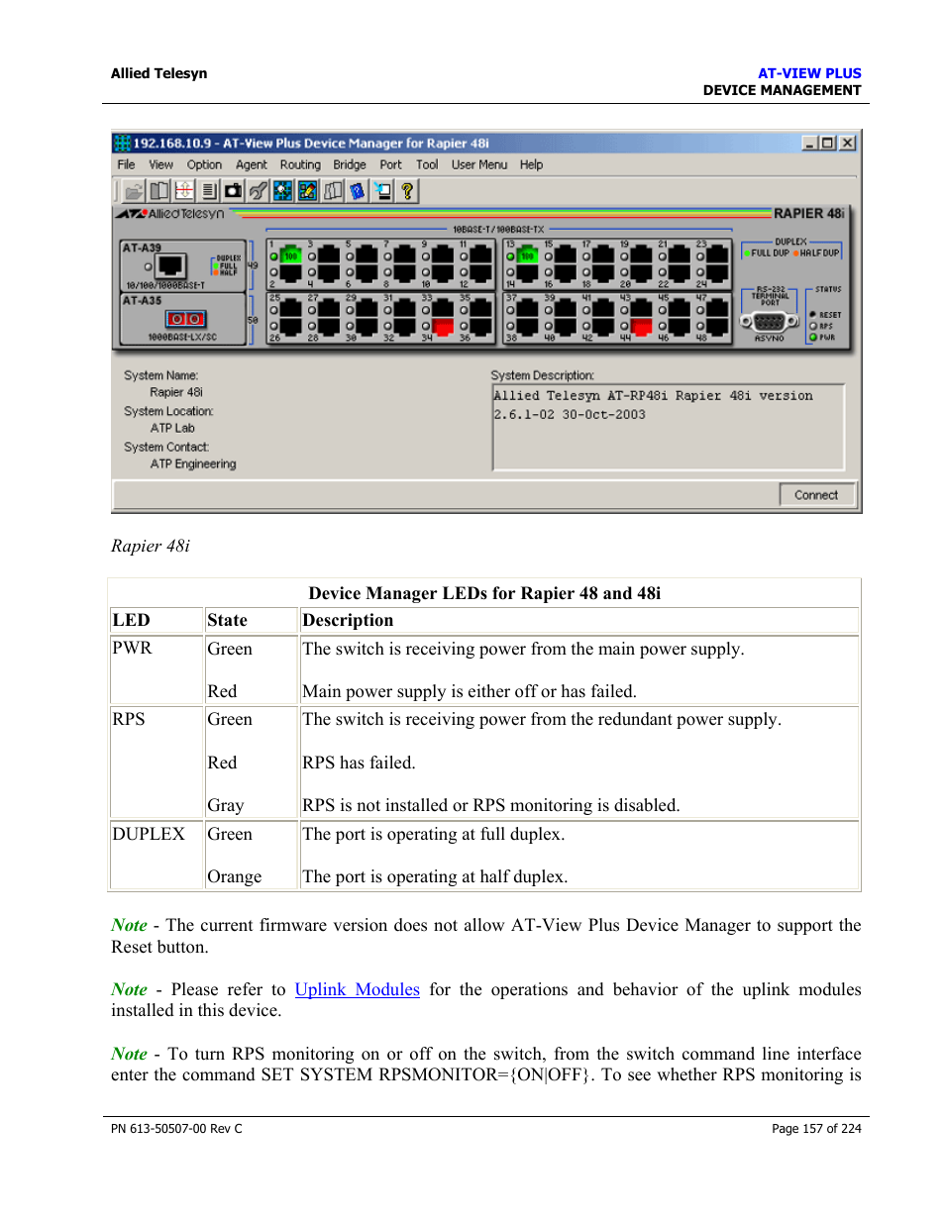Open the Option menu
Viewport: 945px width, 1223px height.
pyautogui.click(x=204, y=165)
